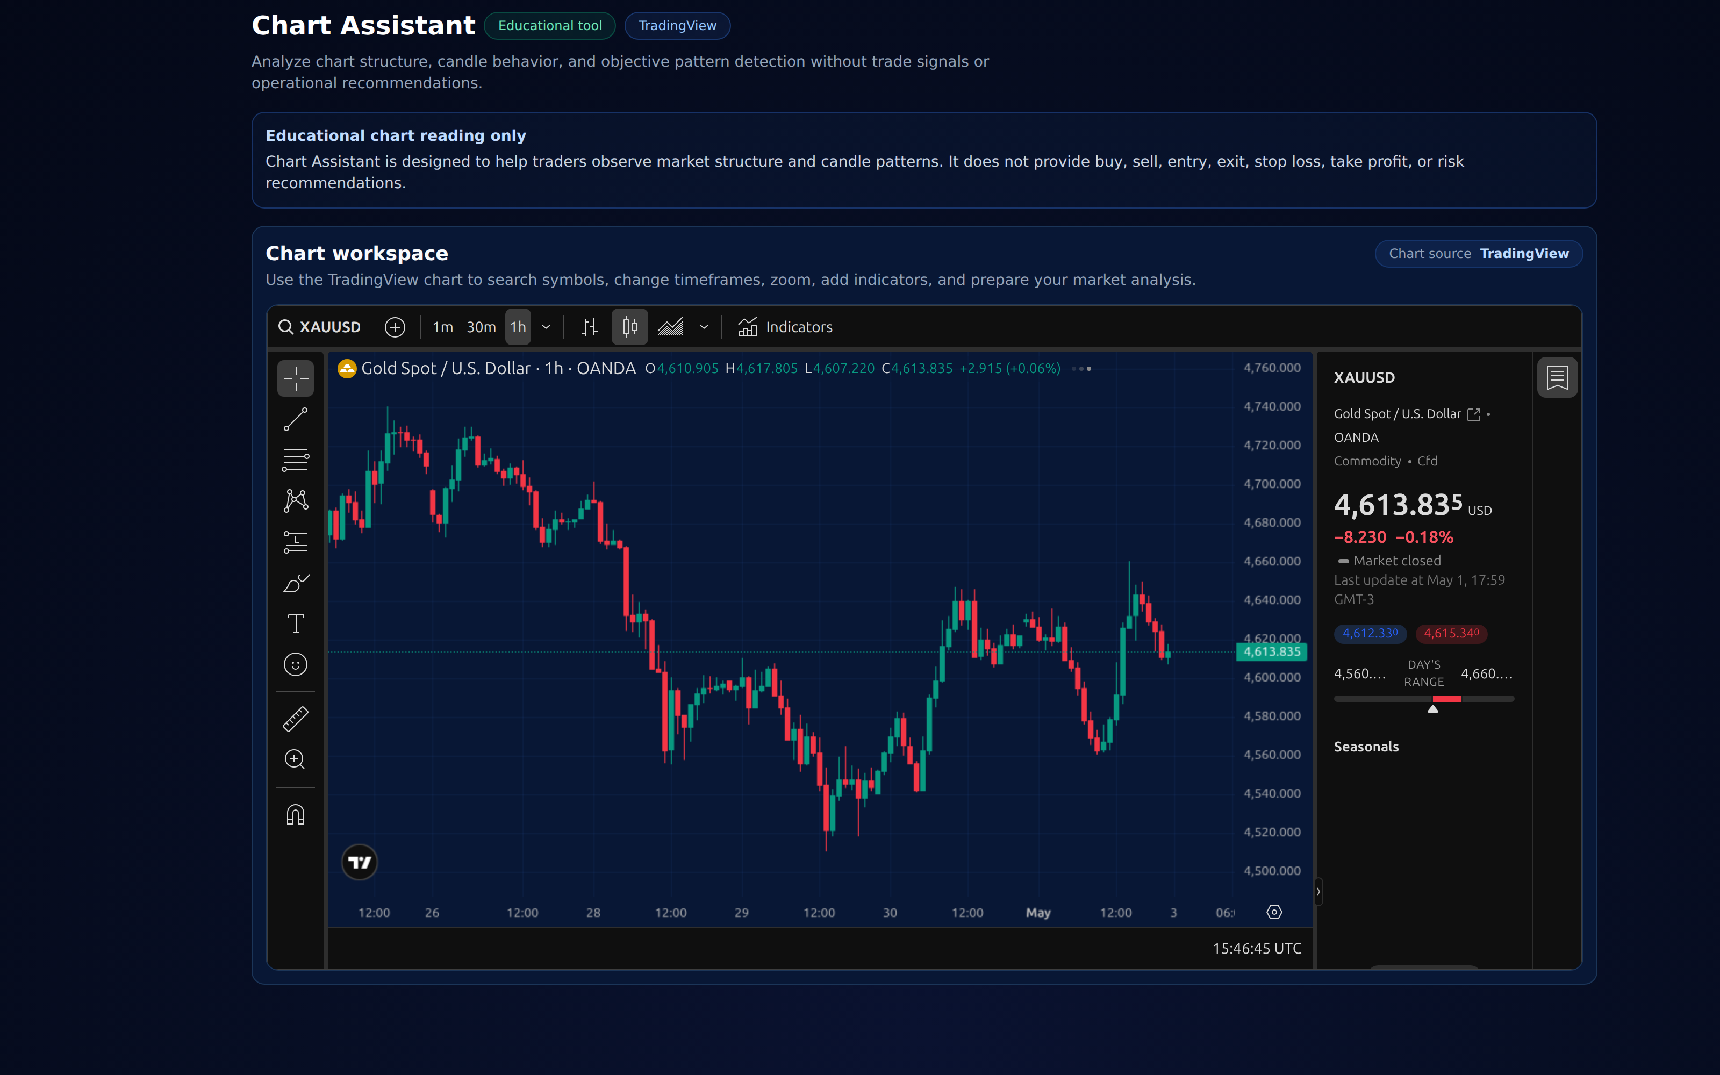Image resolution: width=1720 pixels, height=1075 pixels.
Task: Select the ruler measure tool
Action: coord(295,719)
